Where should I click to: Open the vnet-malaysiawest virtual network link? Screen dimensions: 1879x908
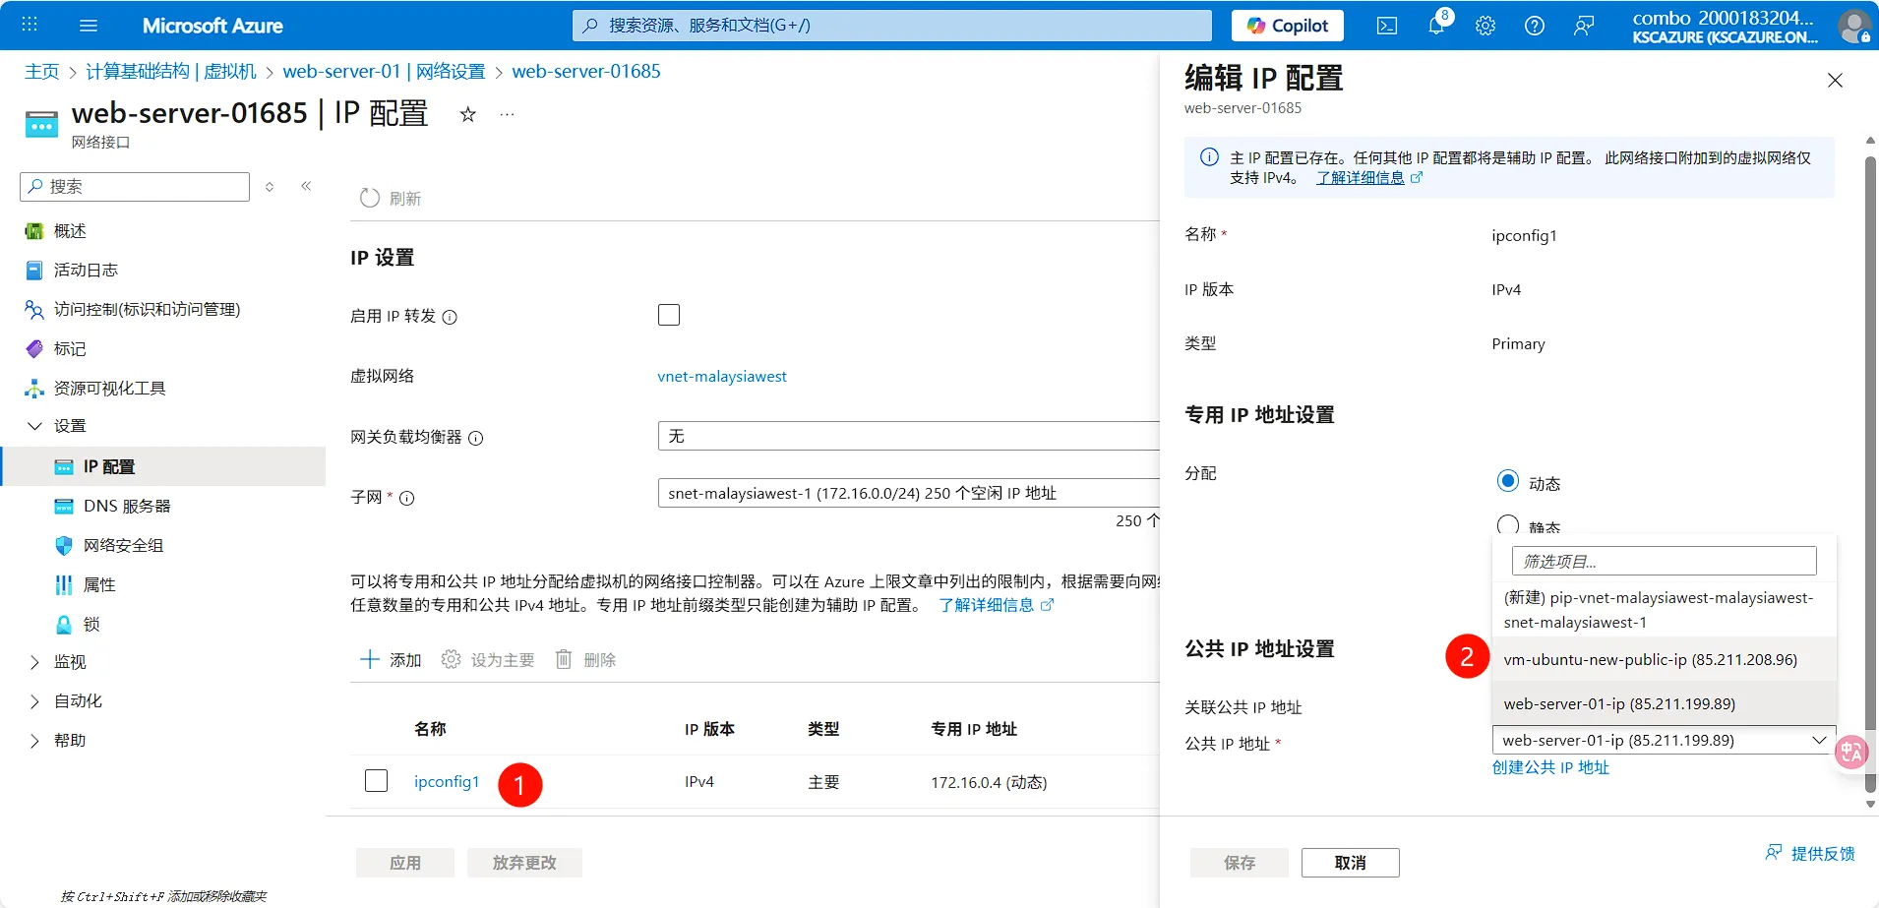click(722, 376)
